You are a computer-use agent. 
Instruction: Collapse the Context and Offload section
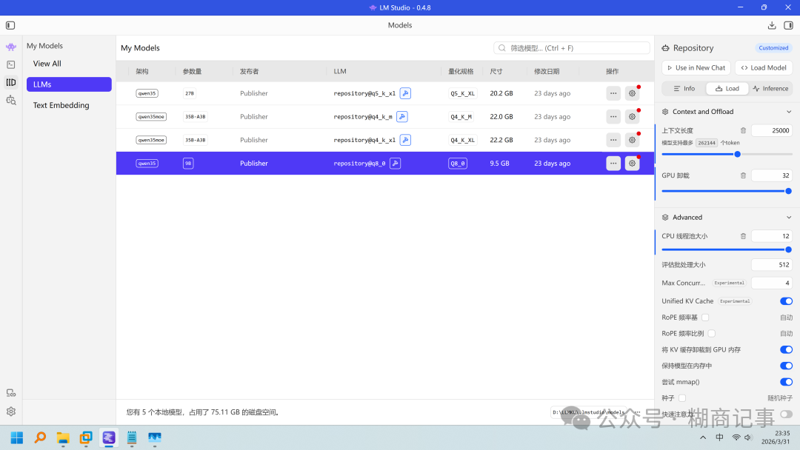[789, 112]
